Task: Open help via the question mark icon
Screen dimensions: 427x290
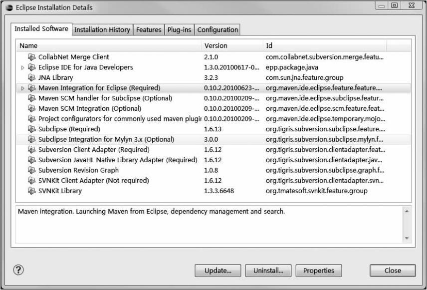Action: coord(19,270)
